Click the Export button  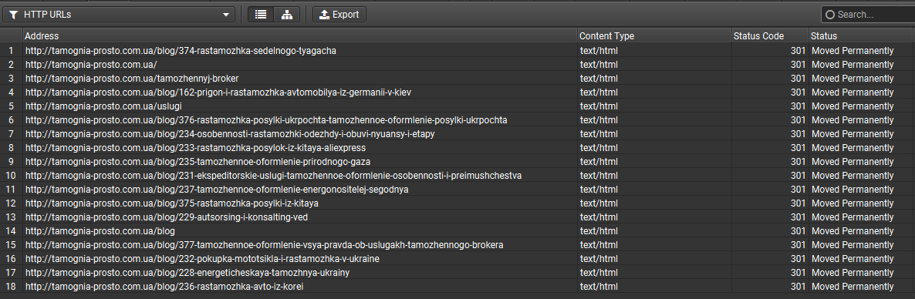(339, 15)
